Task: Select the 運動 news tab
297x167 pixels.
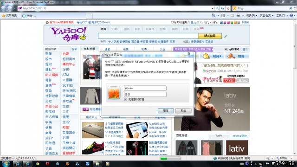Action: point(107,49)
